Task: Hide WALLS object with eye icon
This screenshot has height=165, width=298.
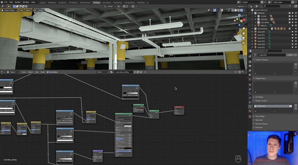Action: (x=296, y=26)
